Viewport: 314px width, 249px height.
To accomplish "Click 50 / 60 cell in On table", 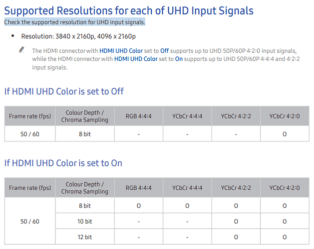I will click(30, 222).
